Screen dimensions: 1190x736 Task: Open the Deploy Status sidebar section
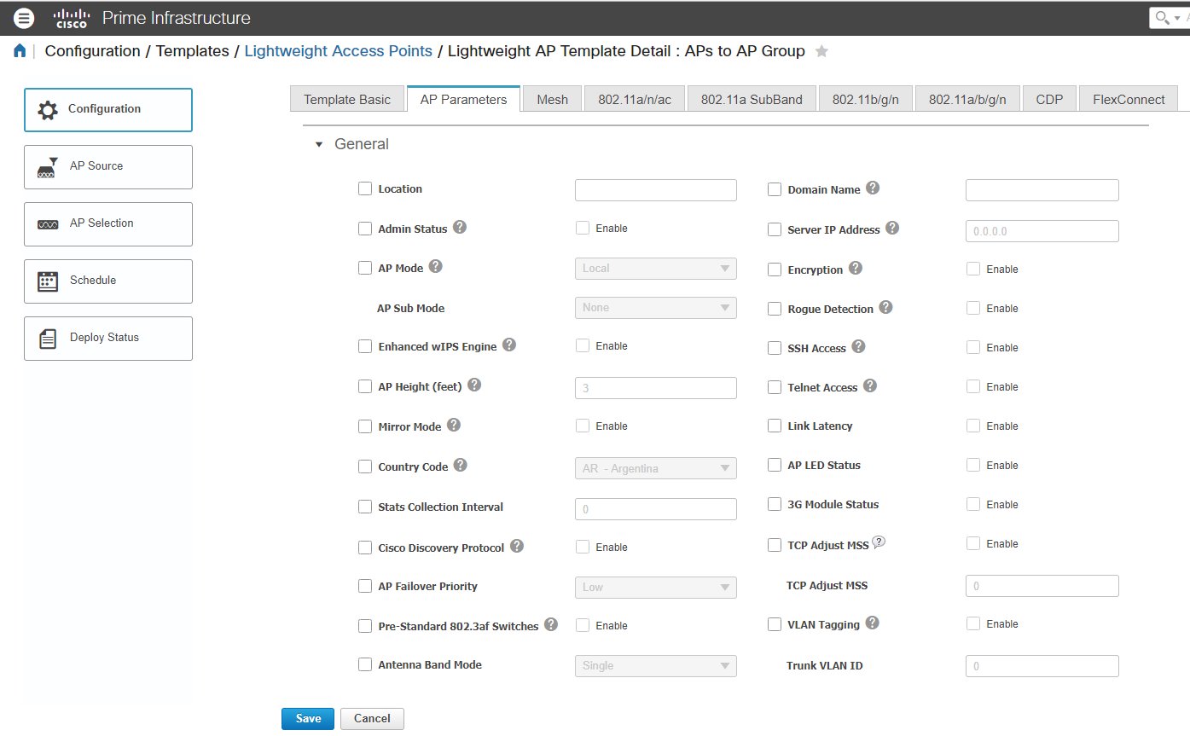(x=107, y=338)
